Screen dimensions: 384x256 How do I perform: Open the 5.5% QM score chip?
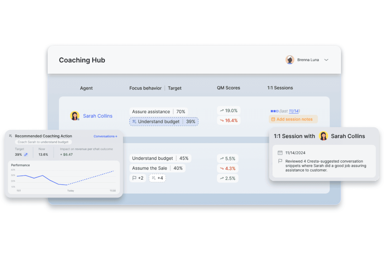coord(228,158)
